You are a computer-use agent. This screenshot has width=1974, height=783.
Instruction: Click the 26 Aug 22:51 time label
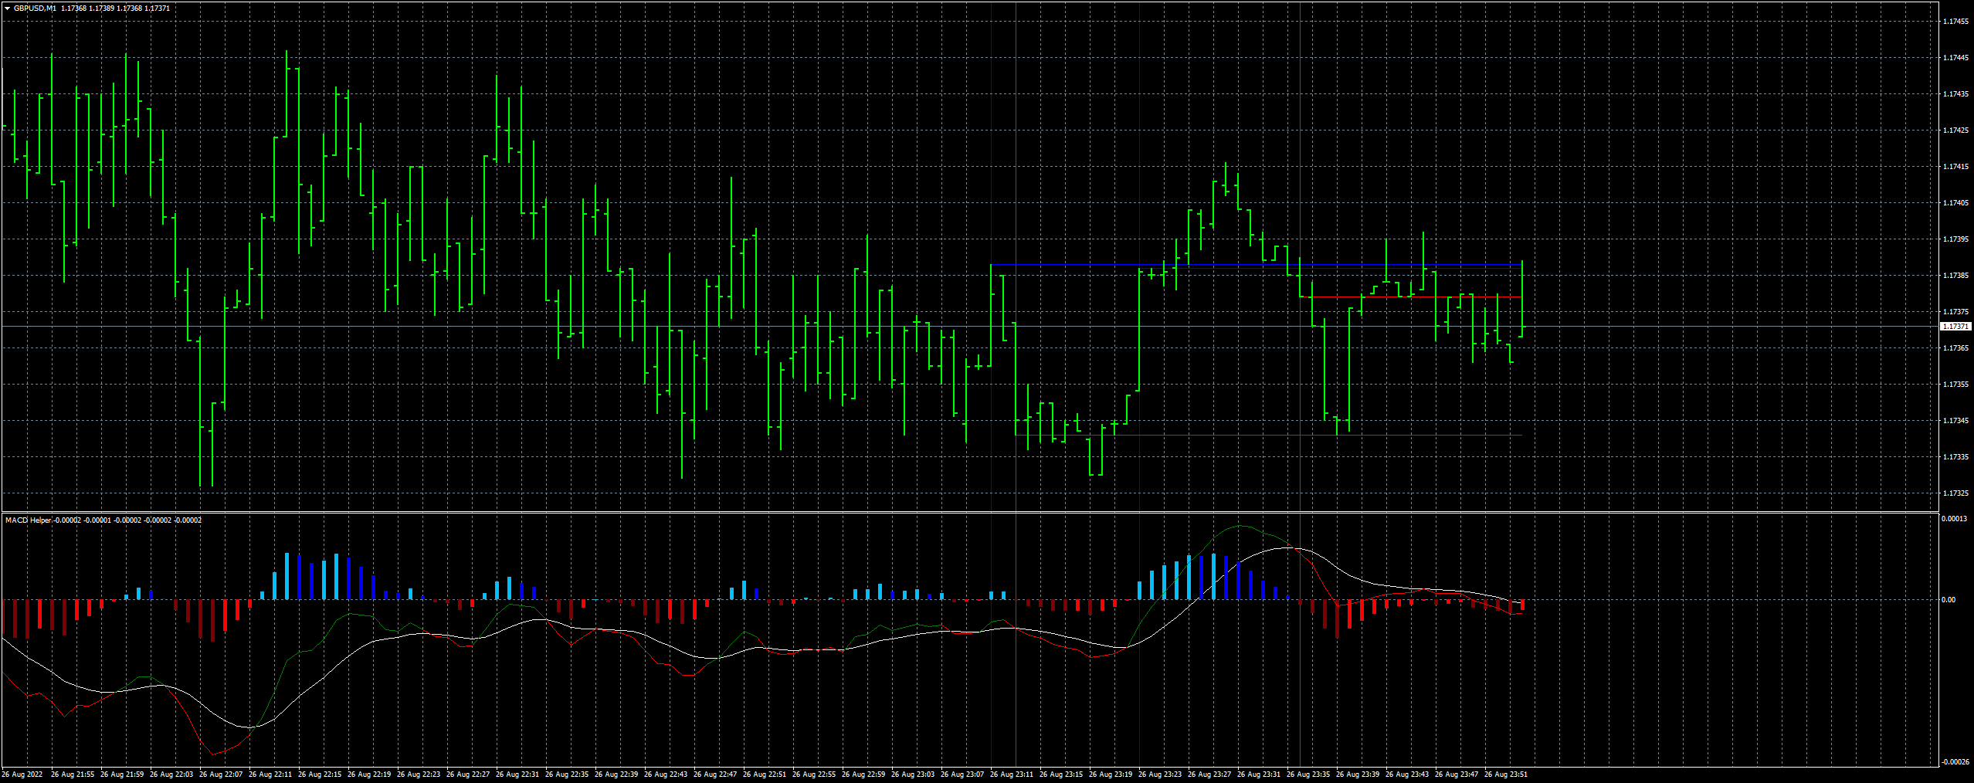pos(765,775)
